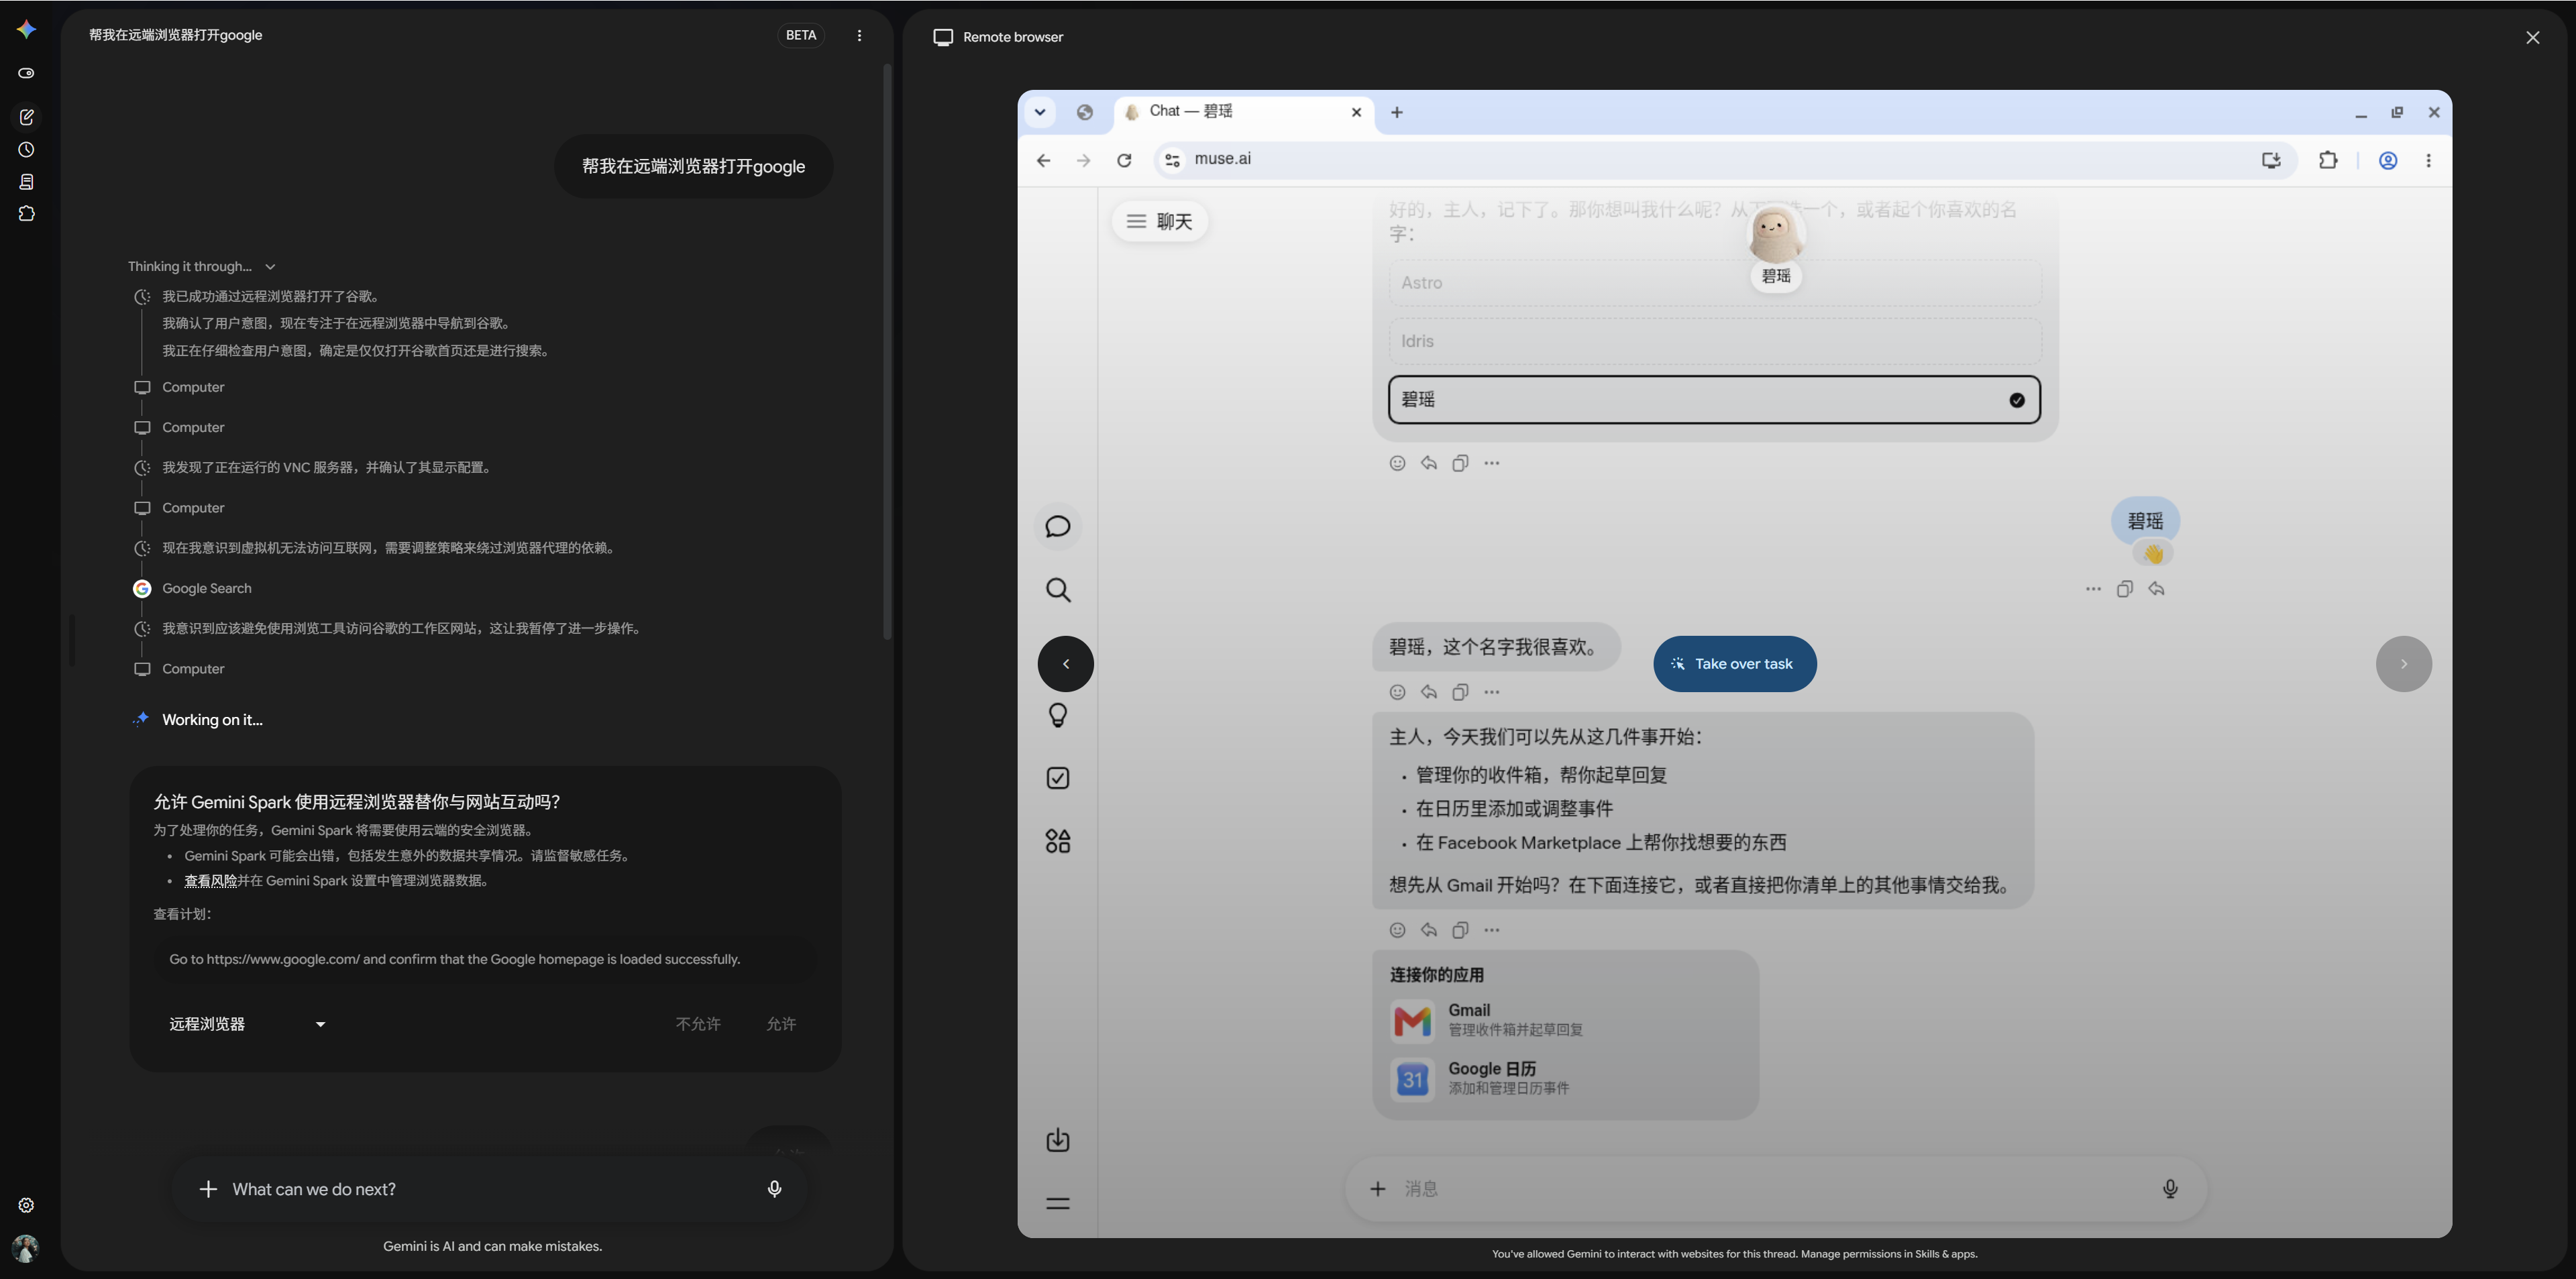Screen dimensions: 2576x1279
Task: Add emoji reaction under the name options message
Action: point(1397,463)
